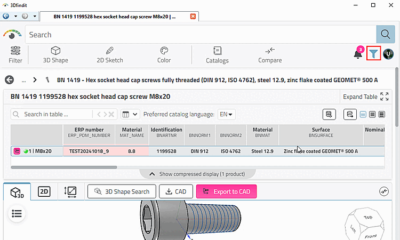This screenshot has width=400, height=240.
Task: Close the BN 1419 screw tab
Action: pyautogui.click(x=193, y=17)
